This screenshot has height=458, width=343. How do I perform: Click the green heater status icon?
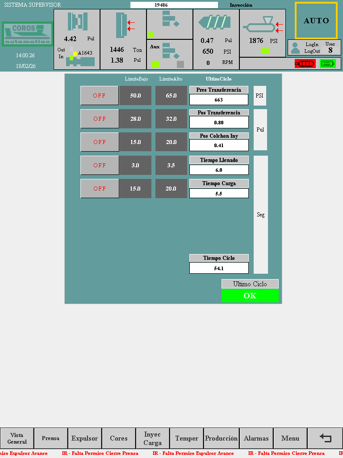[327, 64]
